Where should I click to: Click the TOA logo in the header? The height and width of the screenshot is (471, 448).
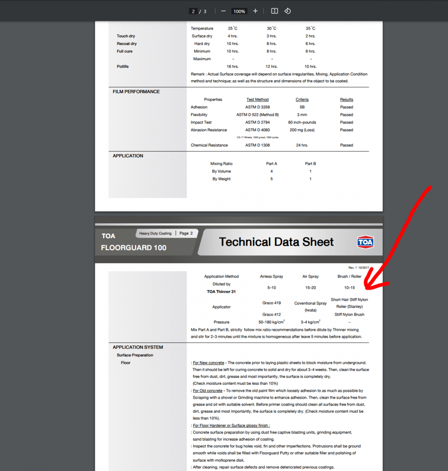[x=365, y=242]
